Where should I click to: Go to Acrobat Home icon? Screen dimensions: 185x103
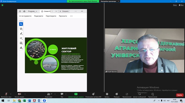pos(24,11)
